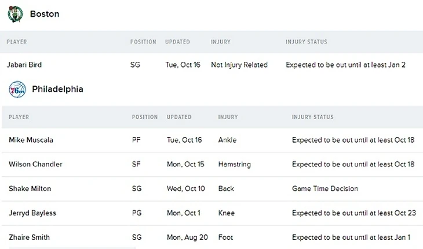Image resolution: width=423 pixels, height=249 pixels.
Task: Click INJURY column header in Philadelphia table
Action: (228, 117)
